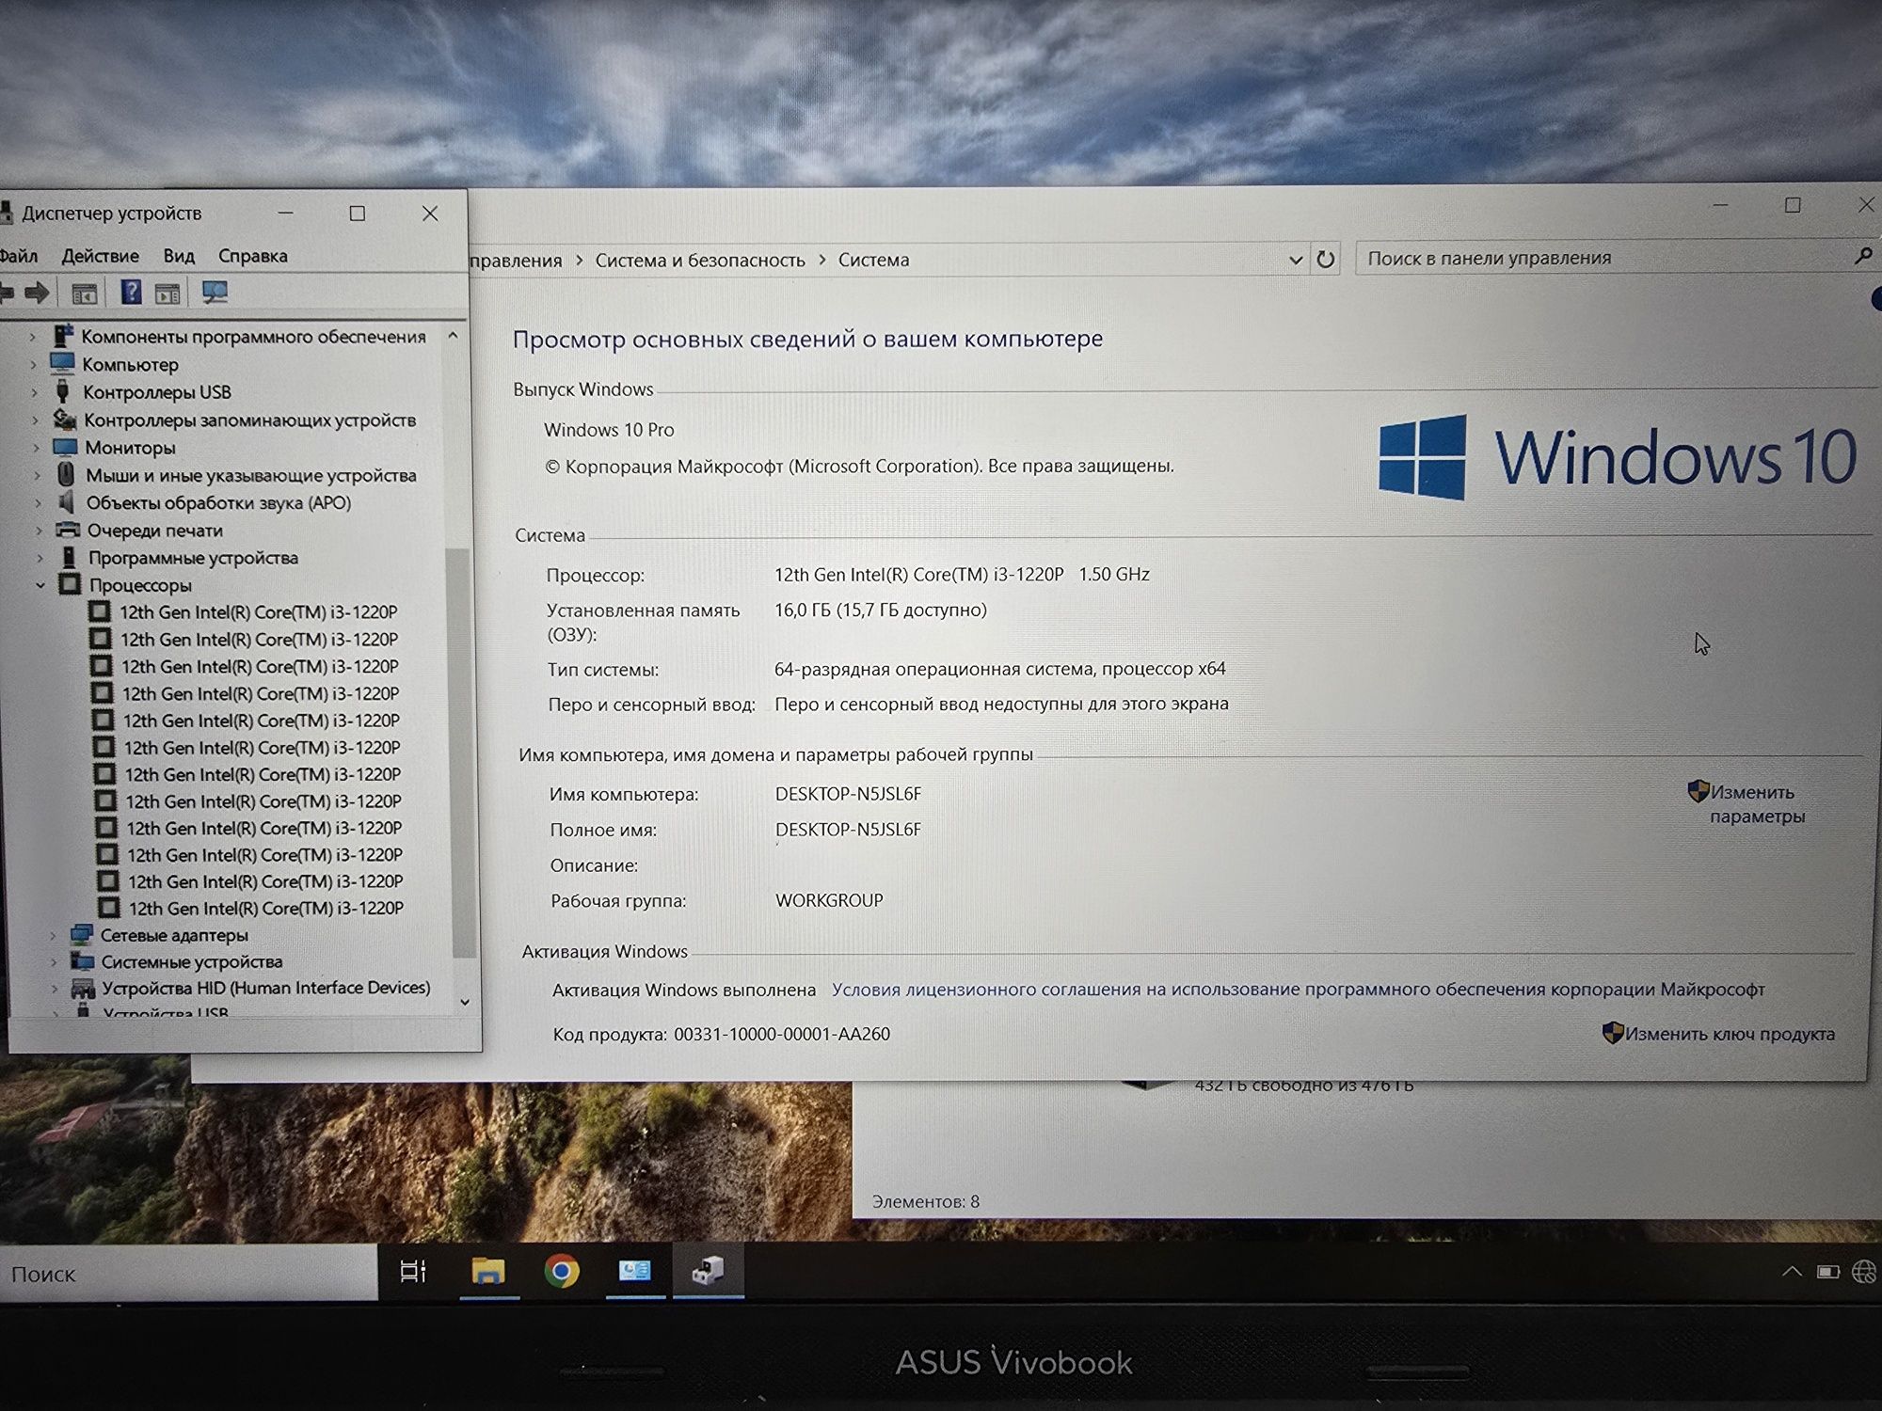Expand Контроллеры запоминающих устройств node
1882x1411 pixels.
[35, 420]
